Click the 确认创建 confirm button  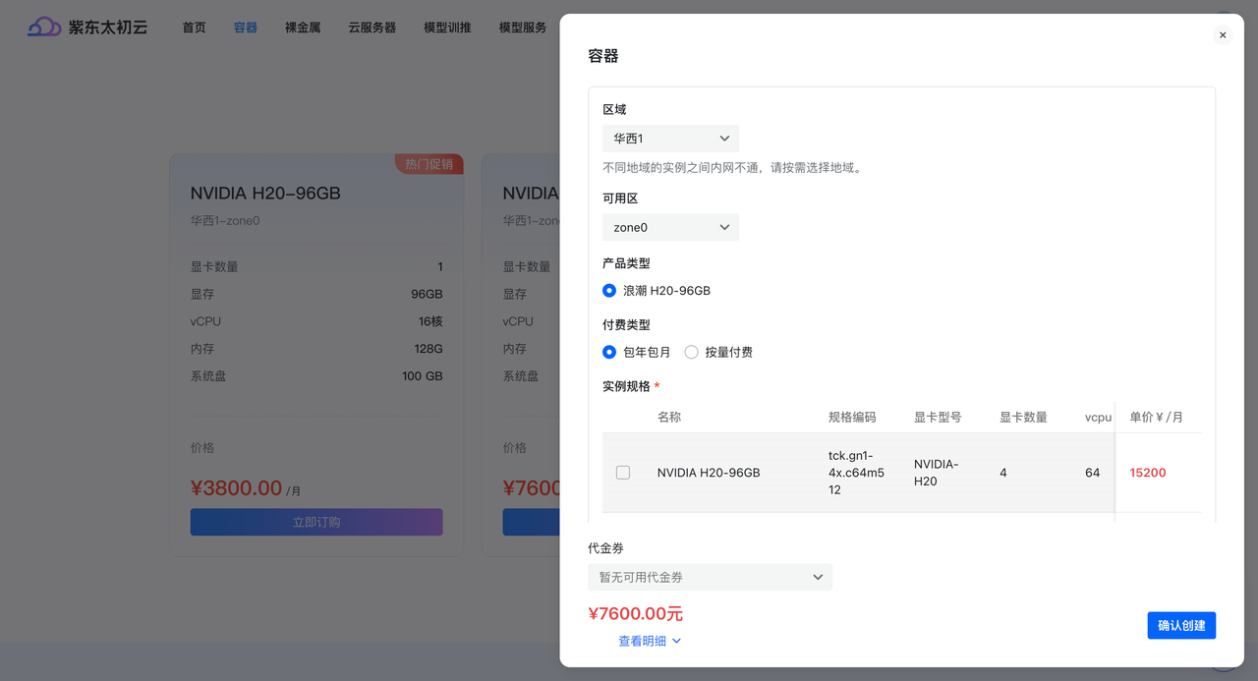coord(1181,625)
